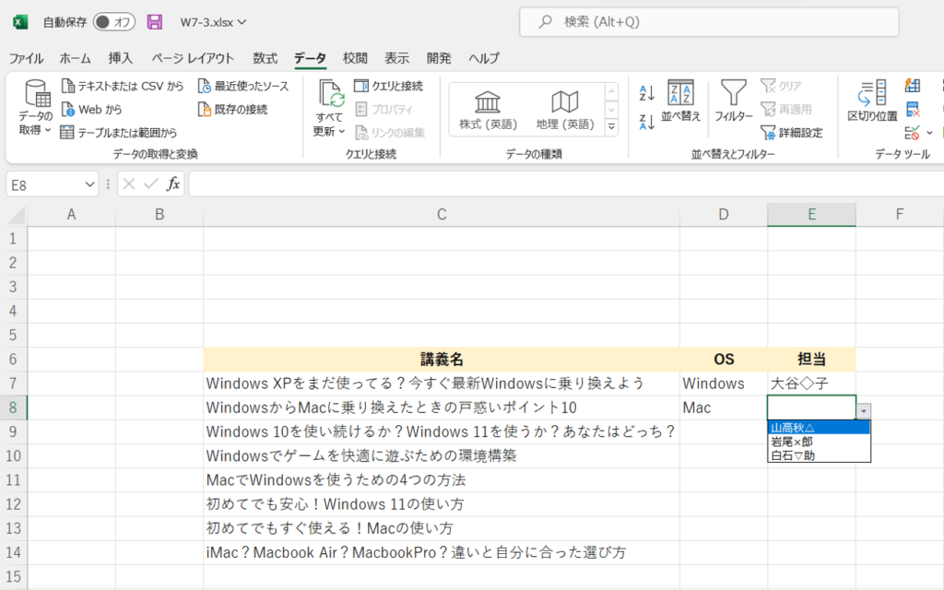Select the 株式 (英語) data type

tap(488, 111)
